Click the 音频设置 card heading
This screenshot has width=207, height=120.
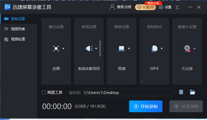(x=89, y=27)
